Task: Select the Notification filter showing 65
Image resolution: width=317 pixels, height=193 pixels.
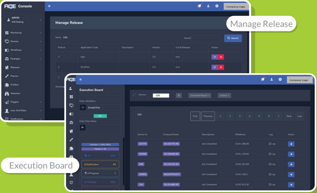Action: coord(100,165)
